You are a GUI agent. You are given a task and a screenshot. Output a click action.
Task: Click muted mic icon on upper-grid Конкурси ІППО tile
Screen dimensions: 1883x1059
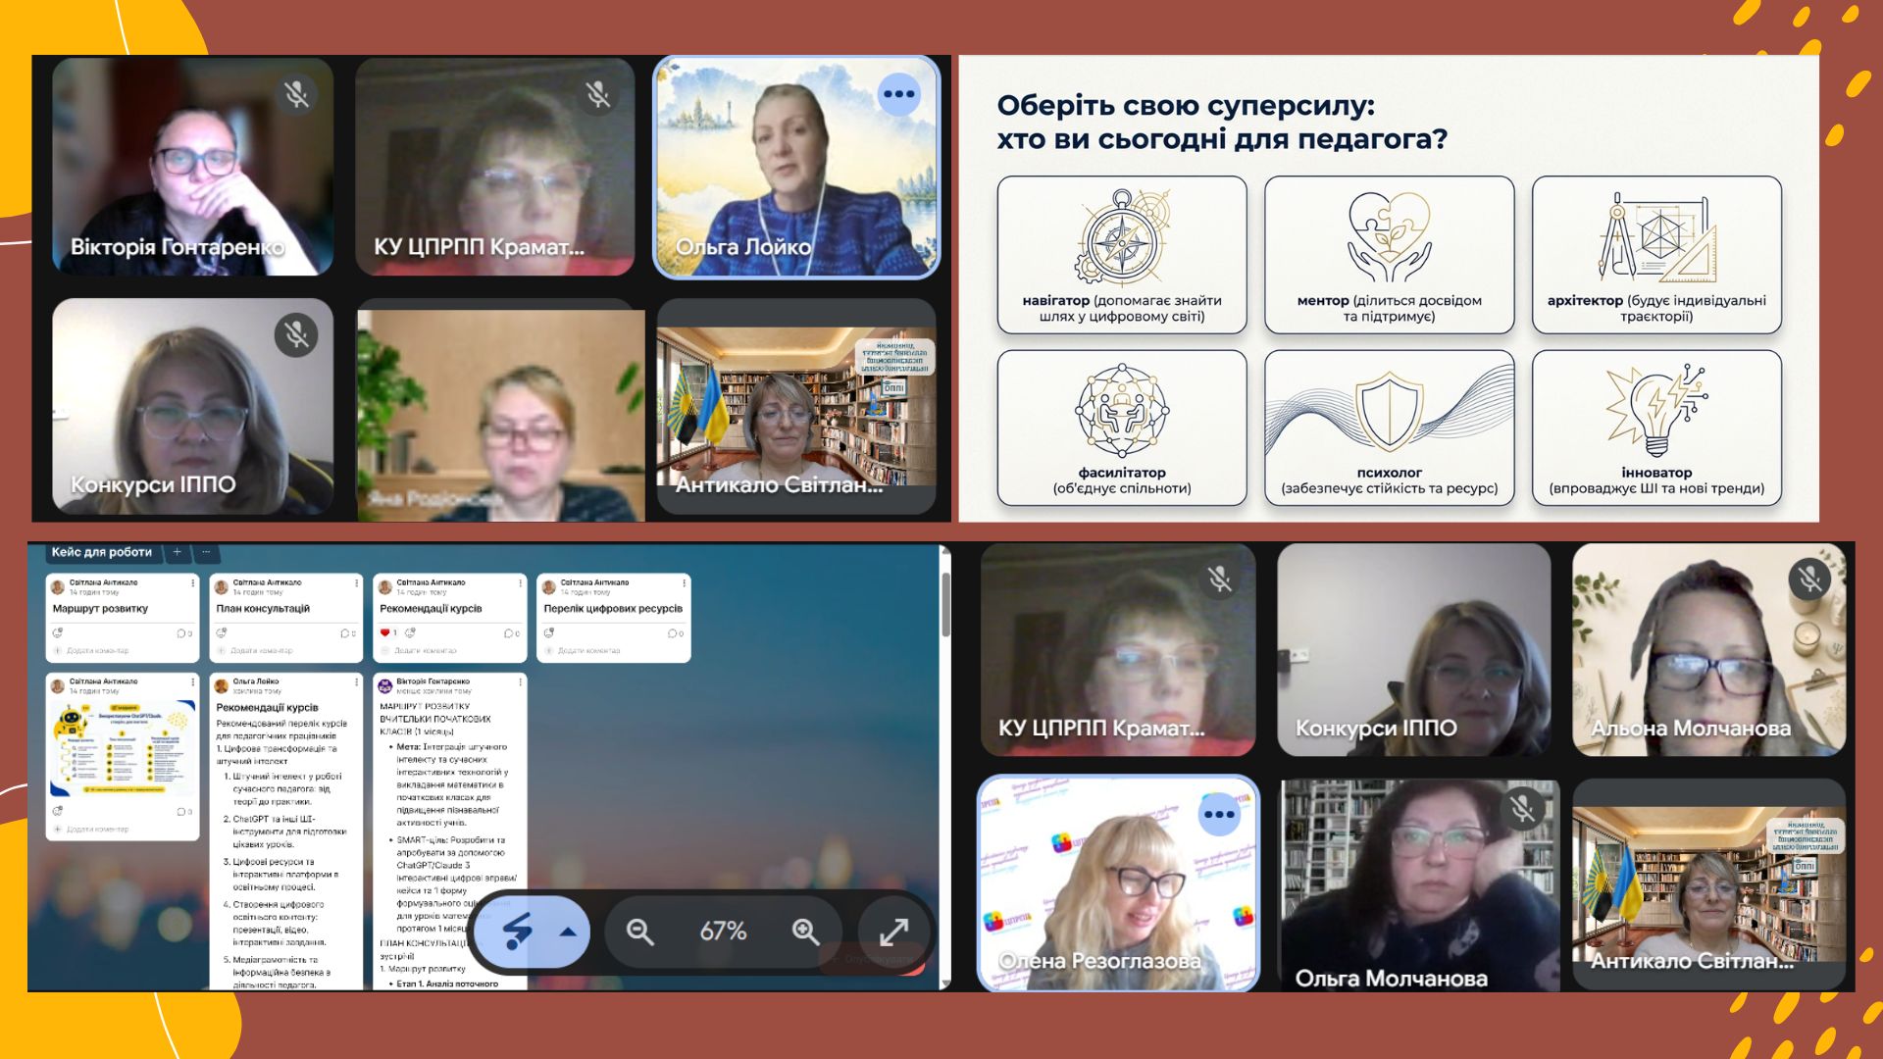point(296,335)
